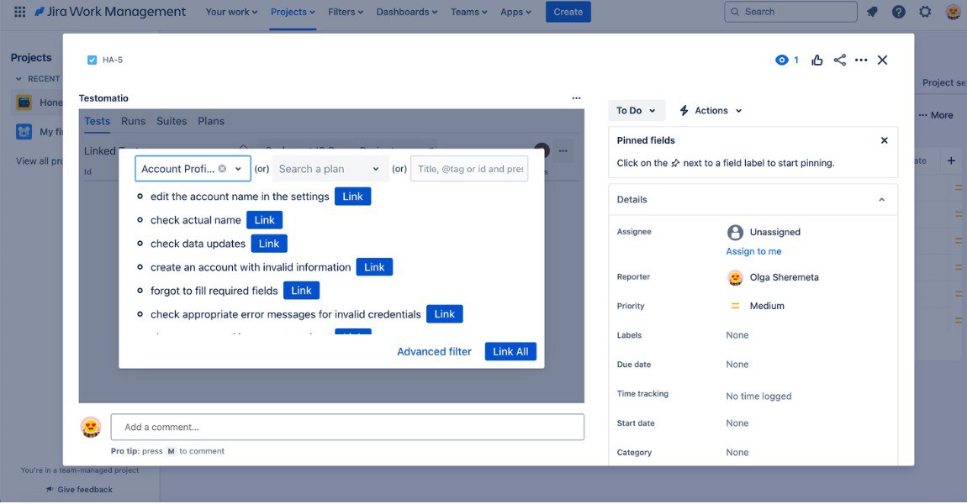Open the notifications bell icon
Screen dimensions: 967x504
click(872, 12)
